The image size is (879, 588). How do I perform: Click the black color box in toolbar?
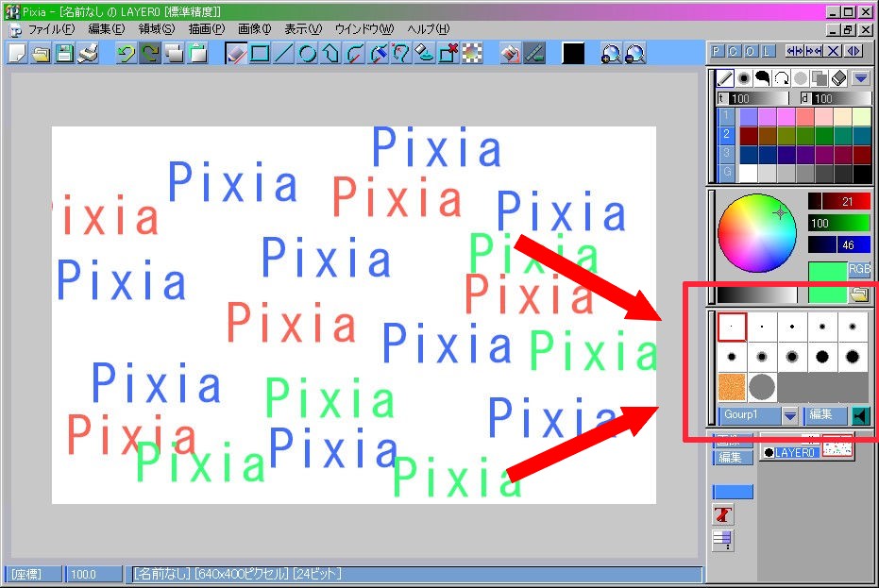pos(573,54)
